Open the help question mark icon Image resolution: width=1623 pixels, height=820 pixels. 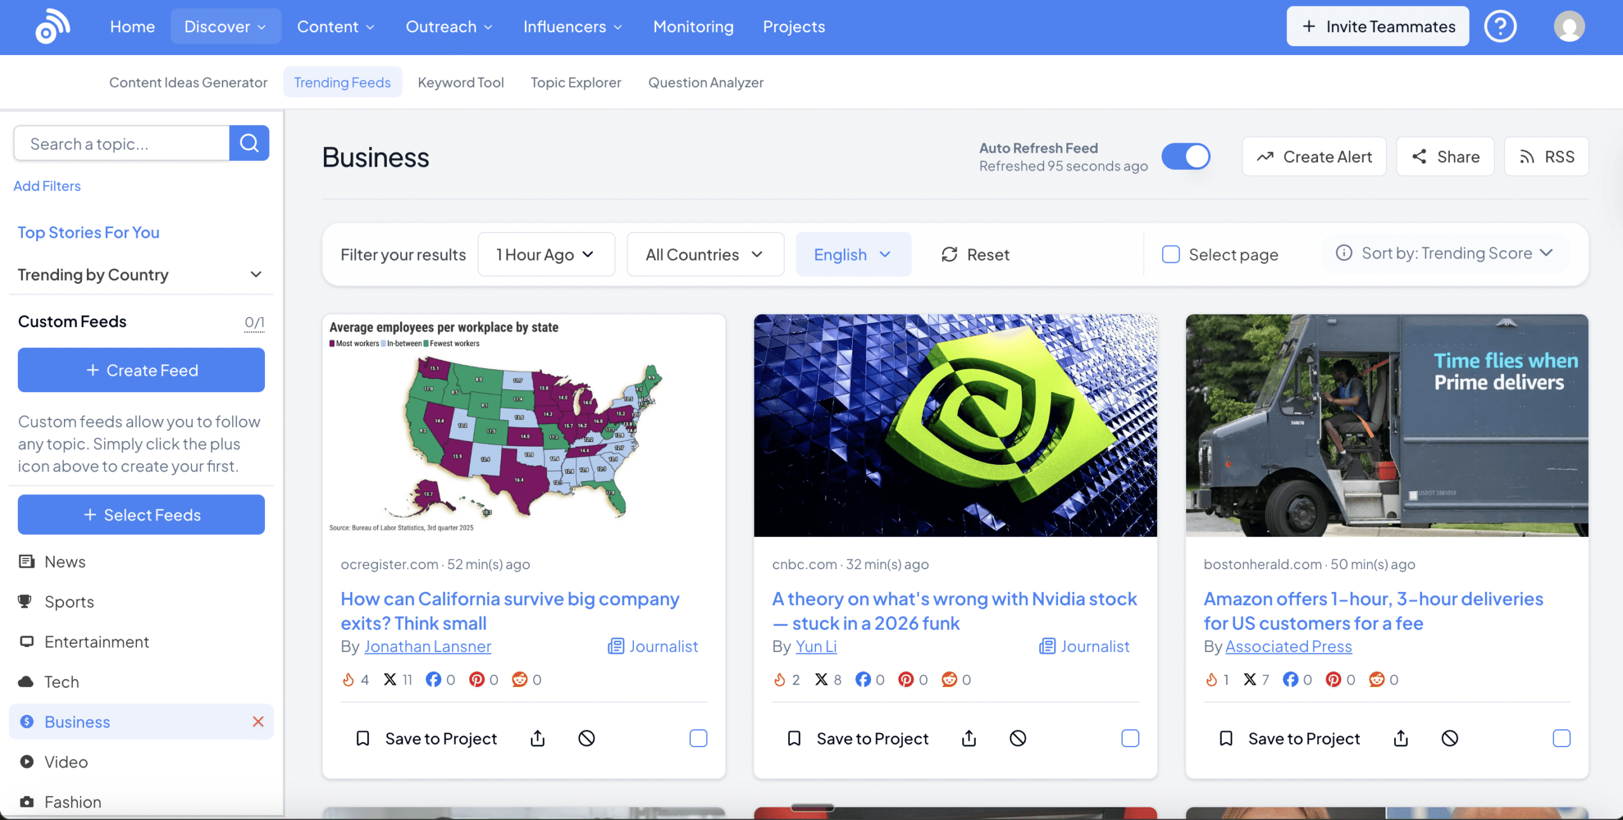click(1500, 27)
